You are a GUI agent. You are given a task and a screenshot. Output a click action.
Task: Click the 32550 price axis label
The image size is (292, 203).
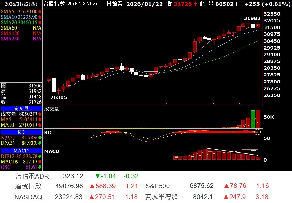click(272, 14)
